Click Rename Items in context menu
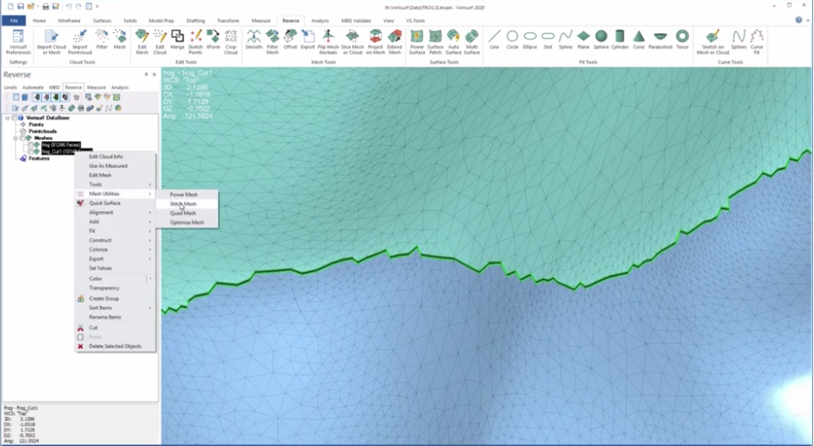 pyautogui.click(x=116, y=317)
